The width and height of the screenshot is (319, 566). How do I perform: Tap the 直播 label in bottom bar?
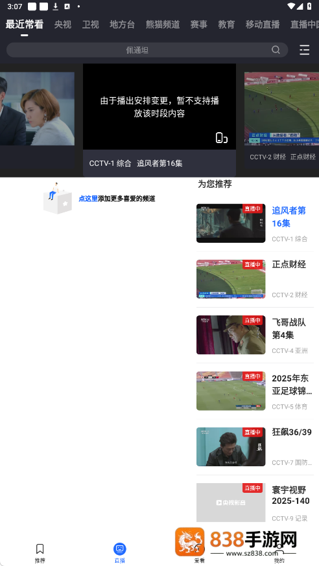point(119,561)
